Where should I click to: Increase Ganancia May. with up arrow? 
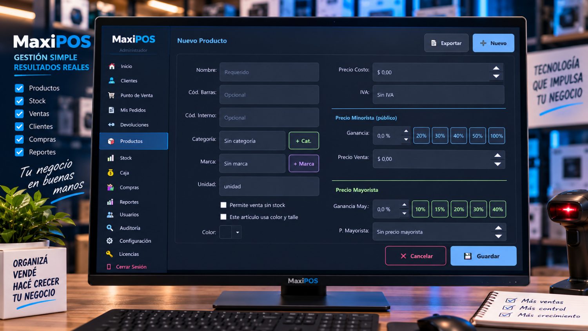pos(404,205)
